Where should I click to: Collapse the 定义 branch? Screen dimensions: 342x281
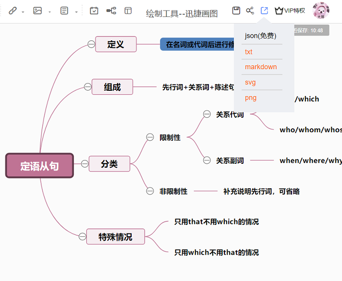91,44
